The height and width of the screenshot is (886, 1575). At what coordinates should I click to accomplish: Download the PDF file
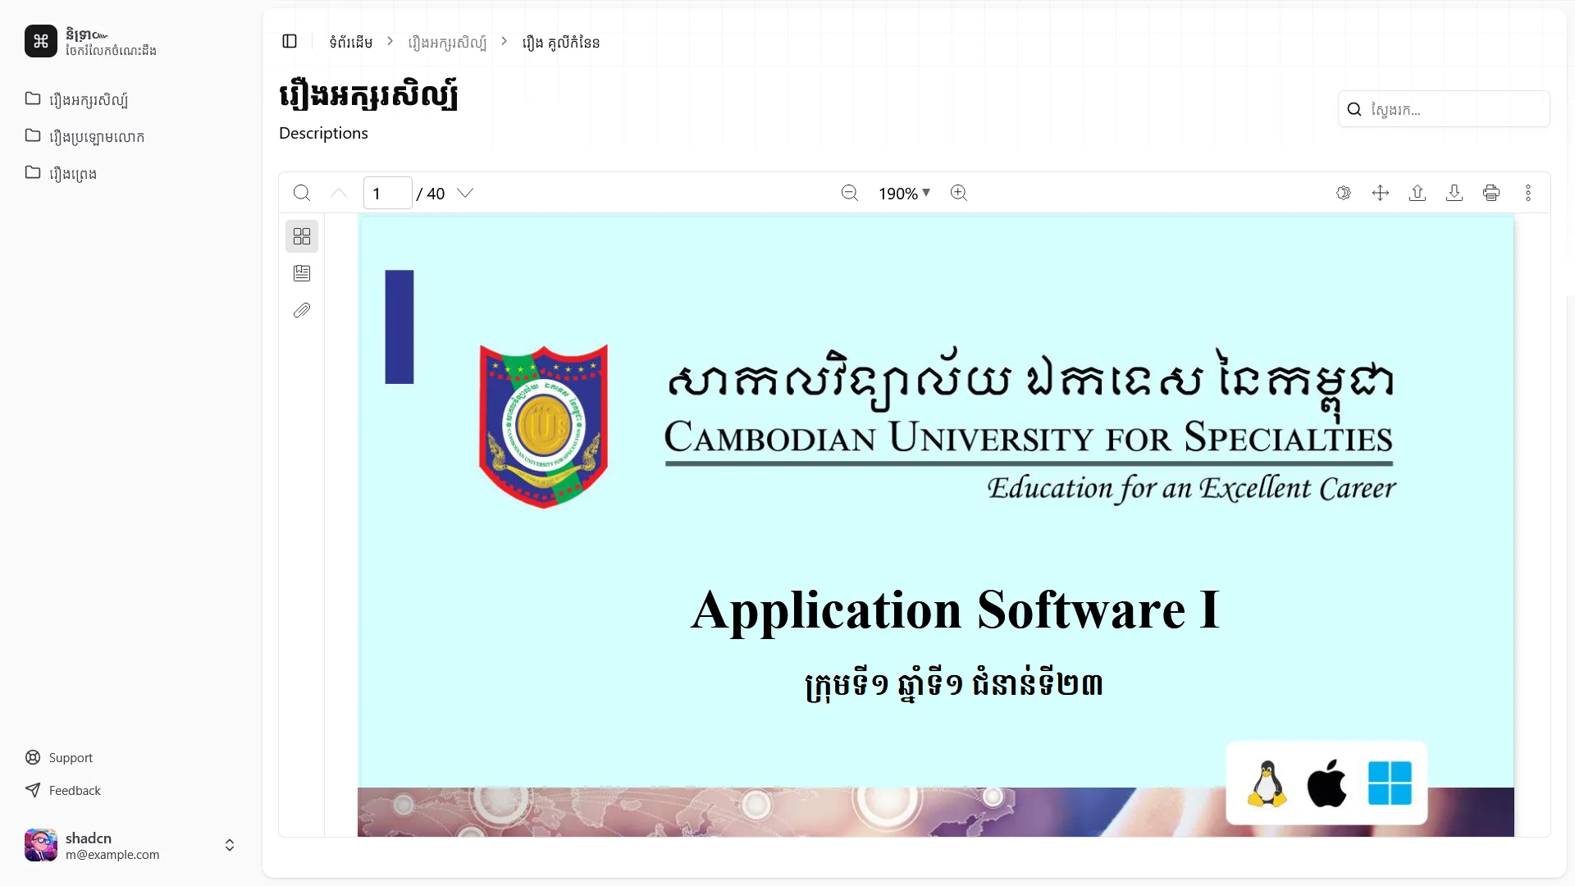1454,193
